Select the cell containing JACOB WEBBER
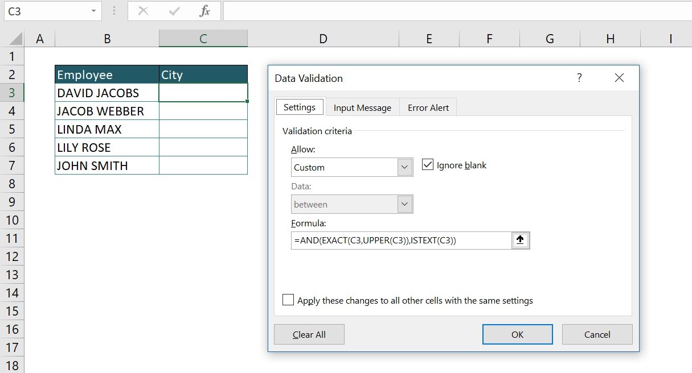 (107, 110)
